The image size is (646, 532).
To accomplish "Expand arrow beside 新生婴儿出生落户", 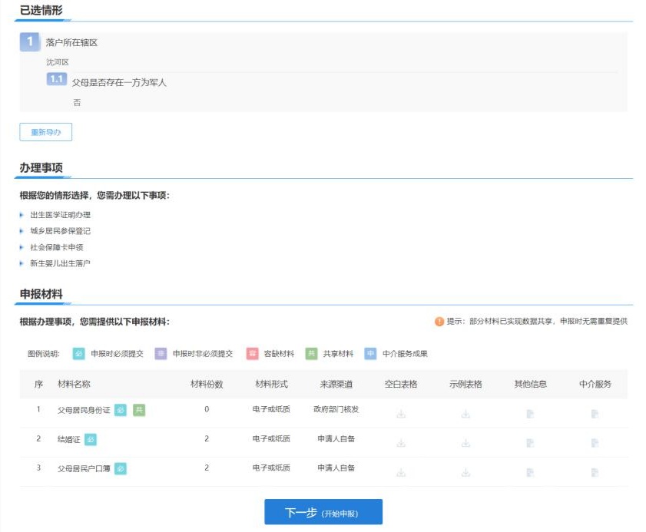I will pyautogui.click(x=22, y=263).
